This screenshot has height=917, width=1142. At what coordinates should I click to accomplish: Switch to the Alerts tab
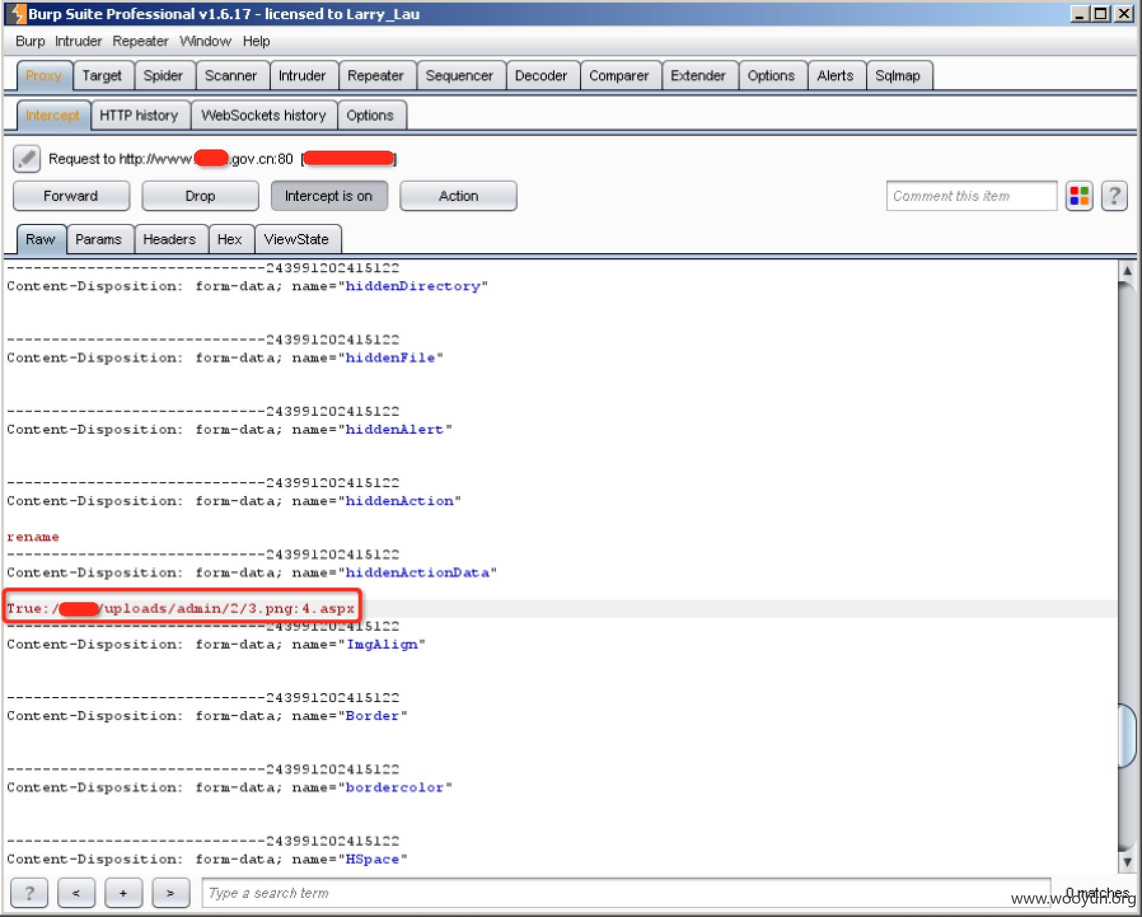[836, 76]
